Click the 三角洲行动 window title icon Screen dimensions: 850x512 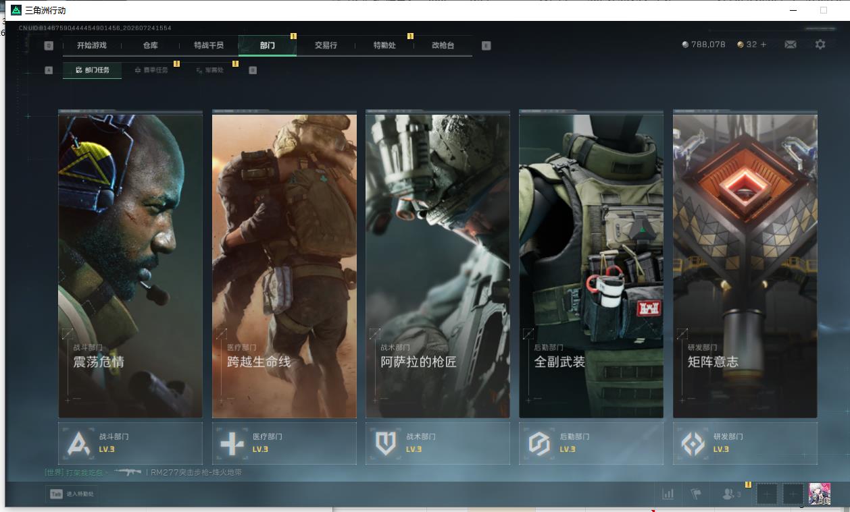pyautogui.click(x=16, y=10)
